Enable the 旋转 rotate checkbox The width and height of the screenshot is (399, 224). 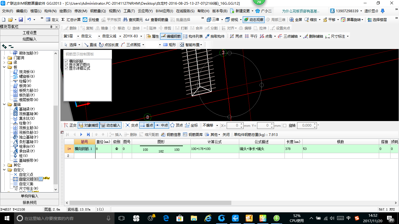pyautogui.click(x=285, y=125)
